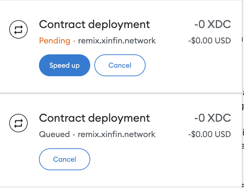Click the grey Queued status label
Viewport: 244px width, 188px height.
[54, 134]
